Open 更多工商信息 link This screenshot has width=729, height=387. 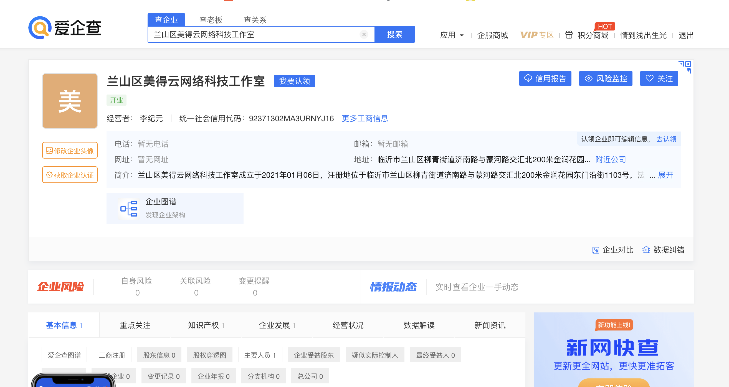point(365,118)
